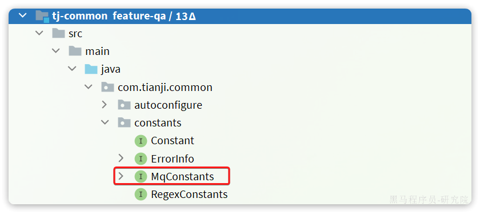480x214 pixels.
Task: Select the feature-qa branch label
Action: click(x=139, y=16)
